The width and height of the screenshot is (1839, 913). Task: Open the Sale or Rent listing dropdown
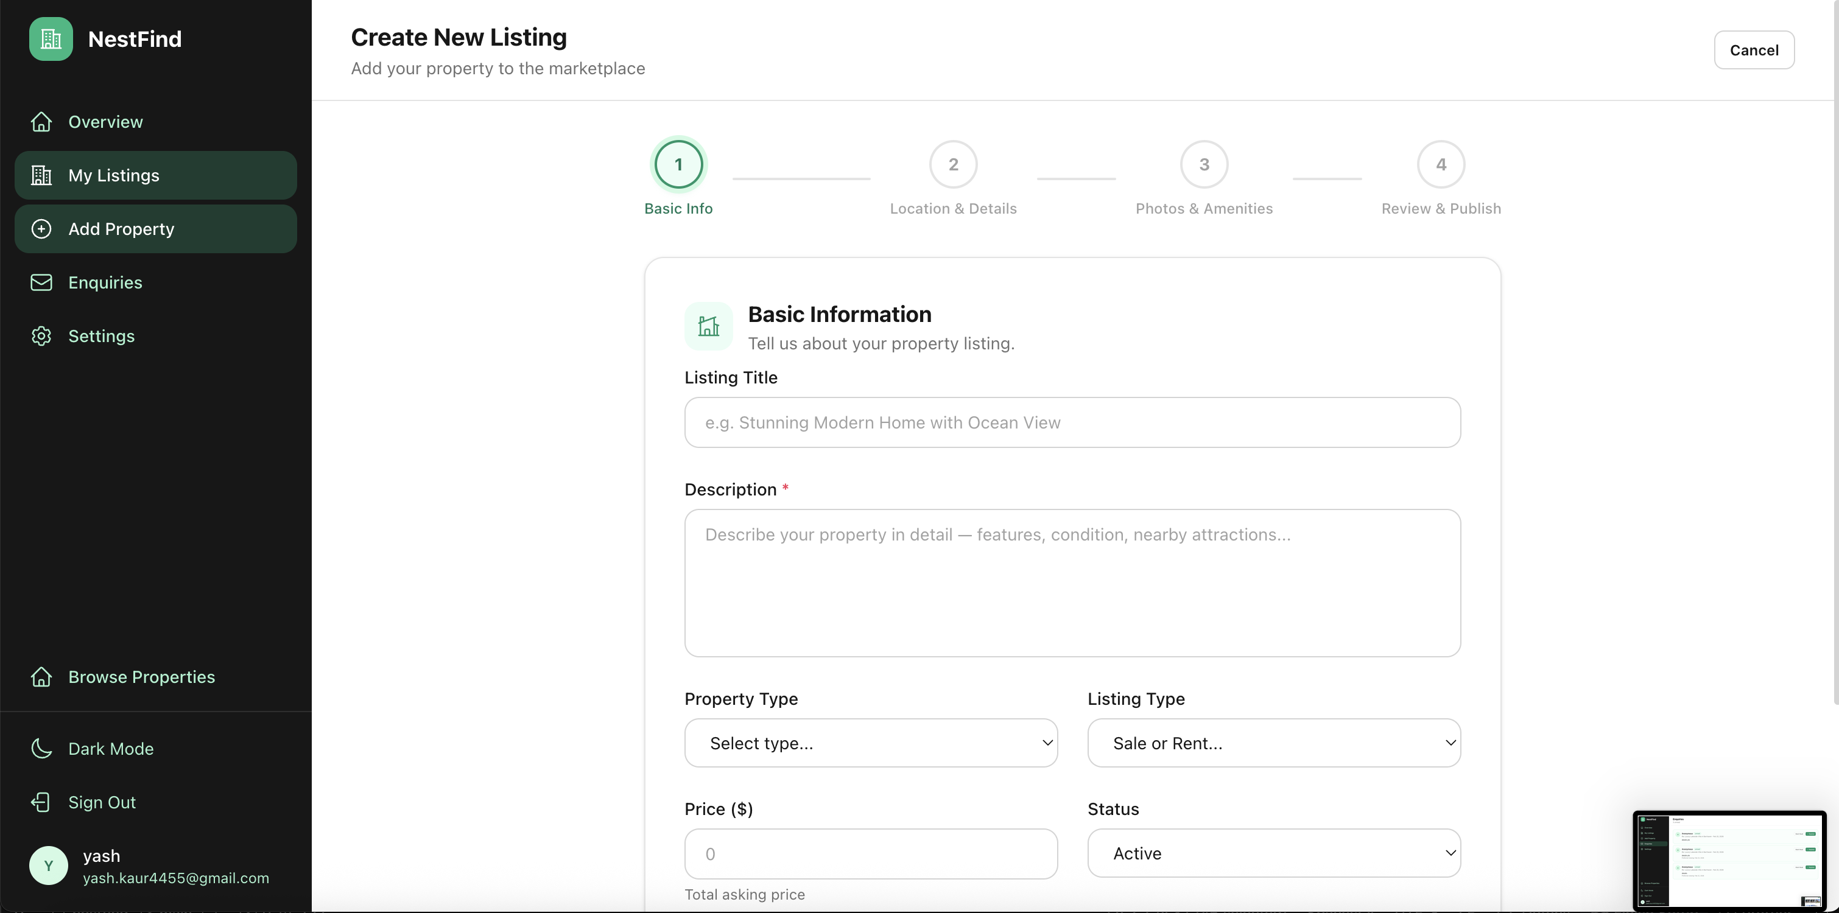pos(1273,743)
